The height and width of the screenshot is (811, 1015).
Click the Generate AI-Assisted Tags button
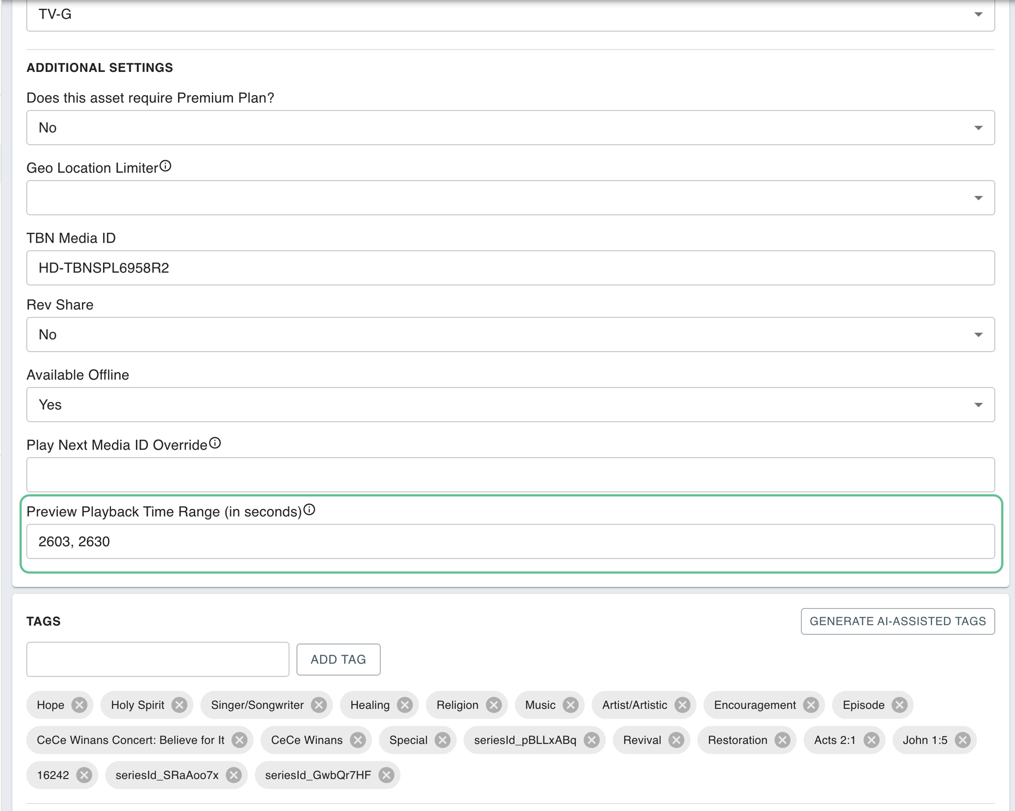897,621
